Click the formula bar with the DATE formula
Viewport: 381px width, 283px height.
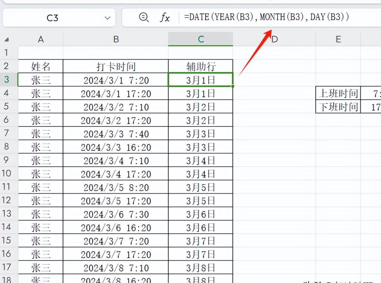point(266,17)
